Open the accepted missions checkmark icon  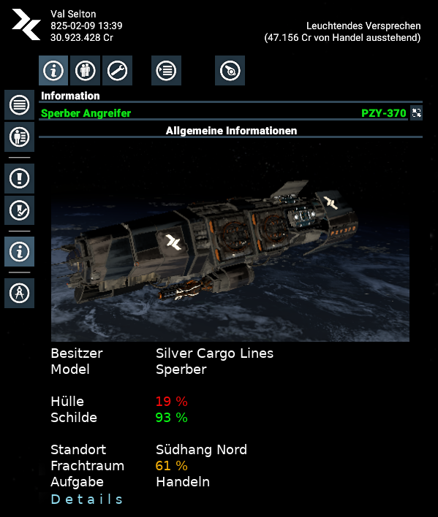pyautogui.click(x=19, y=210)
